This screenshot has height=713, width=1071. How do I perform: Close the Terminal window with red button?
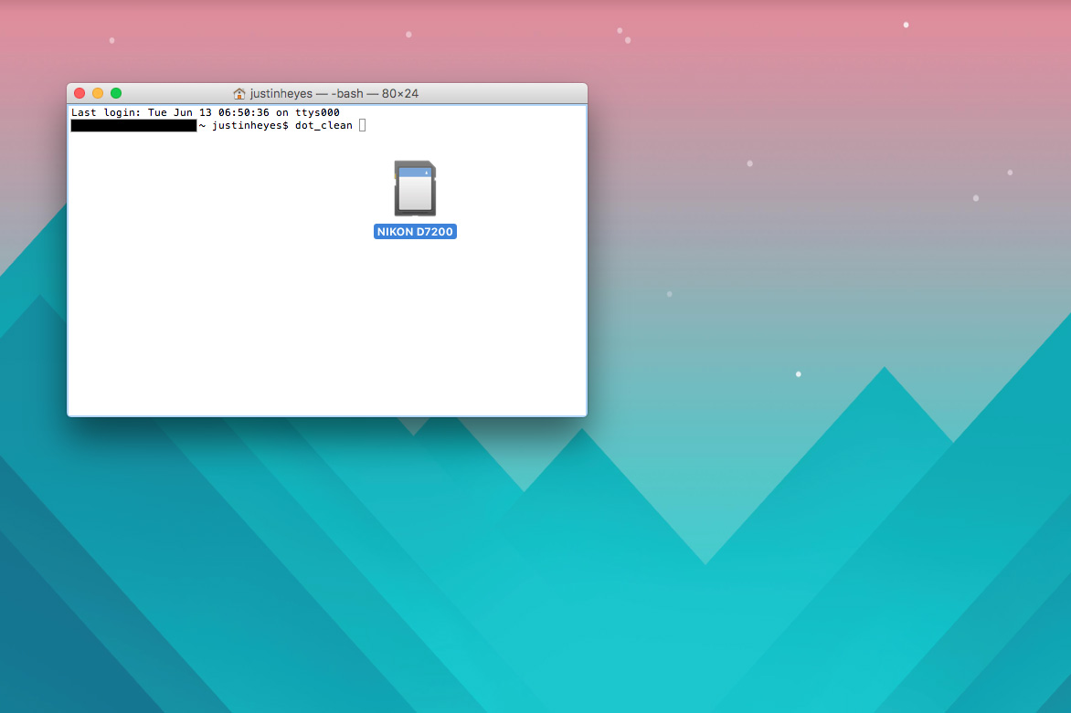point(80,93)
